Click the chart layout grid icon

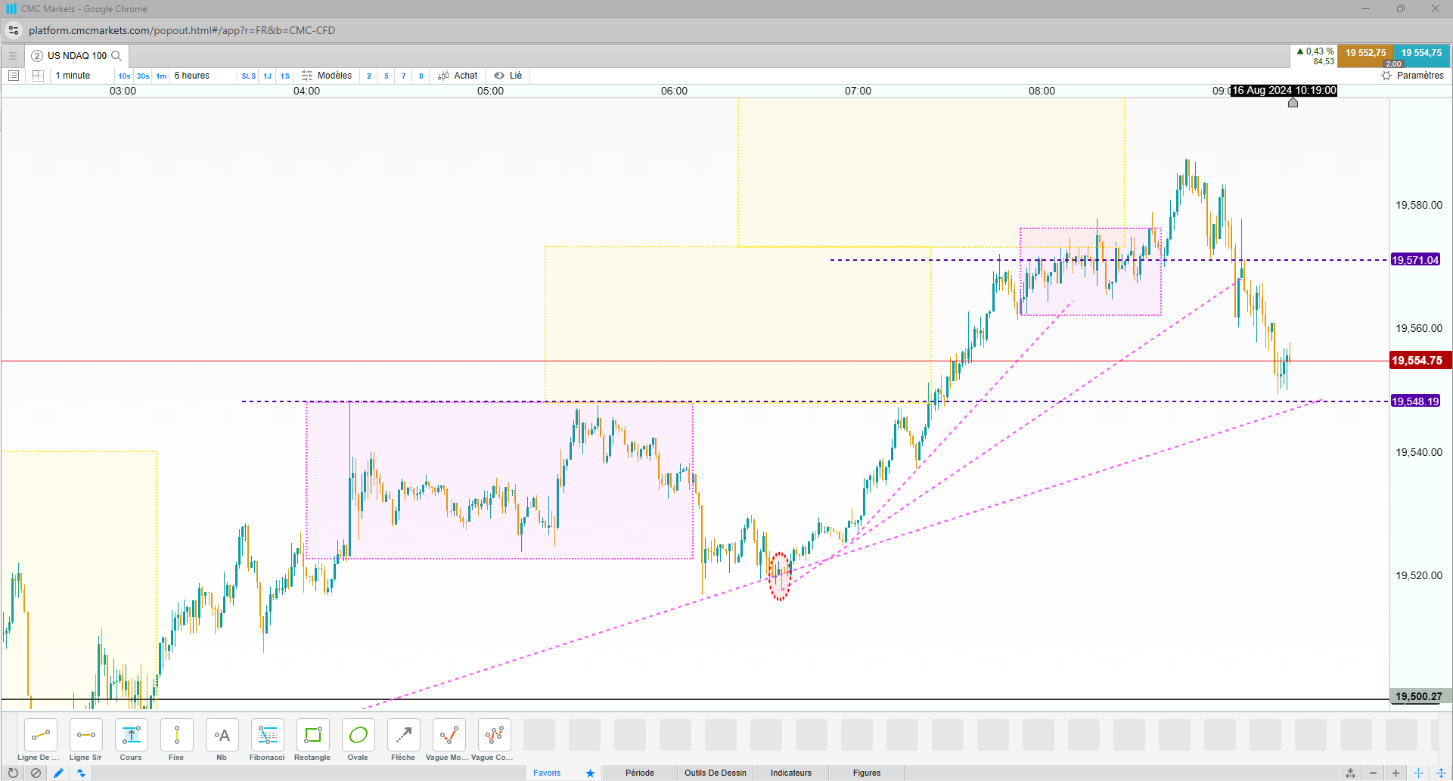coord(39,76)
